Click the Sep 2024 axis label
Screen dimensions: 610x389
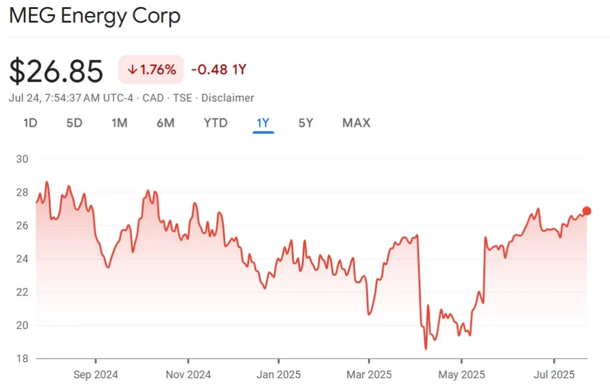[x=96, y=375]
